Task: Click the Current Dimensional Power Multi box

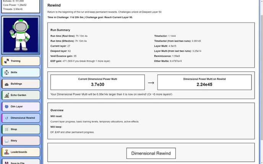Action: coord(97,82)
